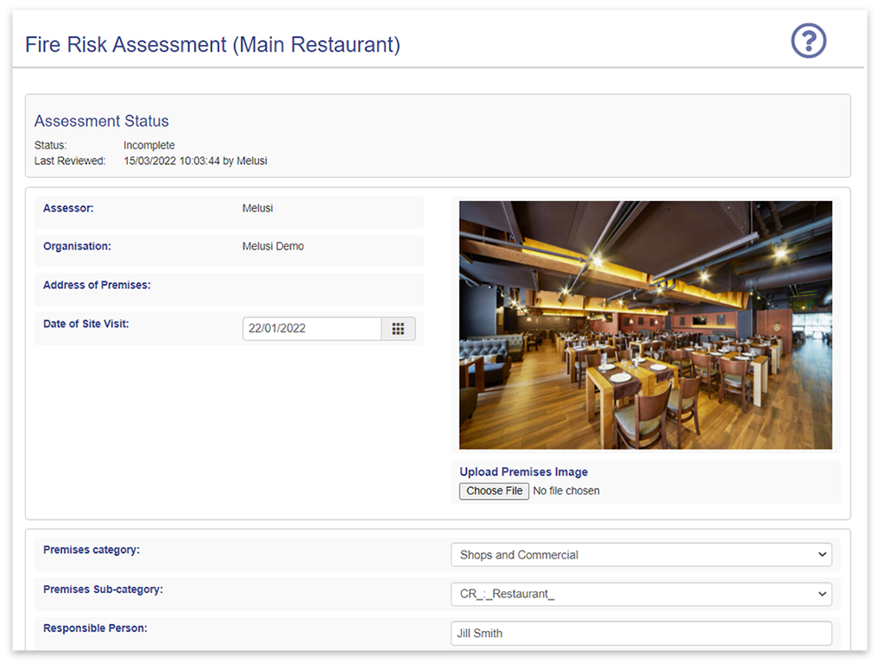
Task: Click the Address of Premises label
Action: click(97, 285)
